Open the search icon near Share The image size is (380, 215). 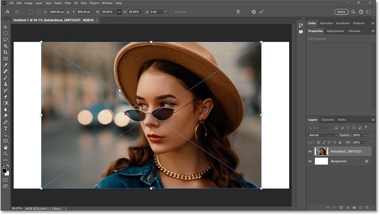click(x=353, y=11)
